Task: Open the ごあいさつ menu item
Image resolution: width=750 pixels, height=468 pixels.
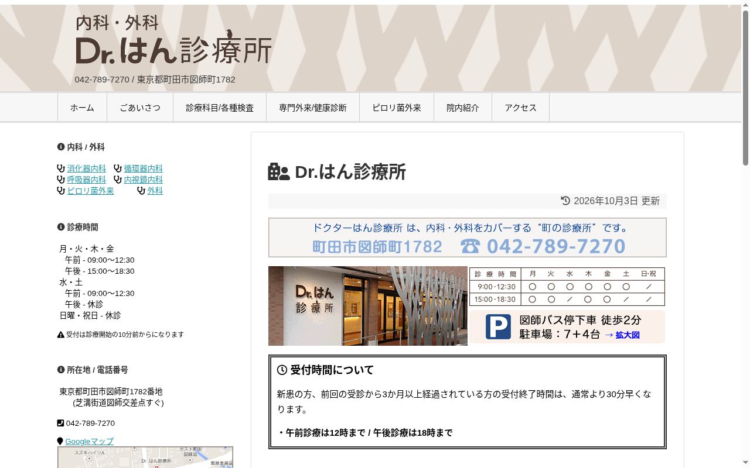Action: [140, 108]
